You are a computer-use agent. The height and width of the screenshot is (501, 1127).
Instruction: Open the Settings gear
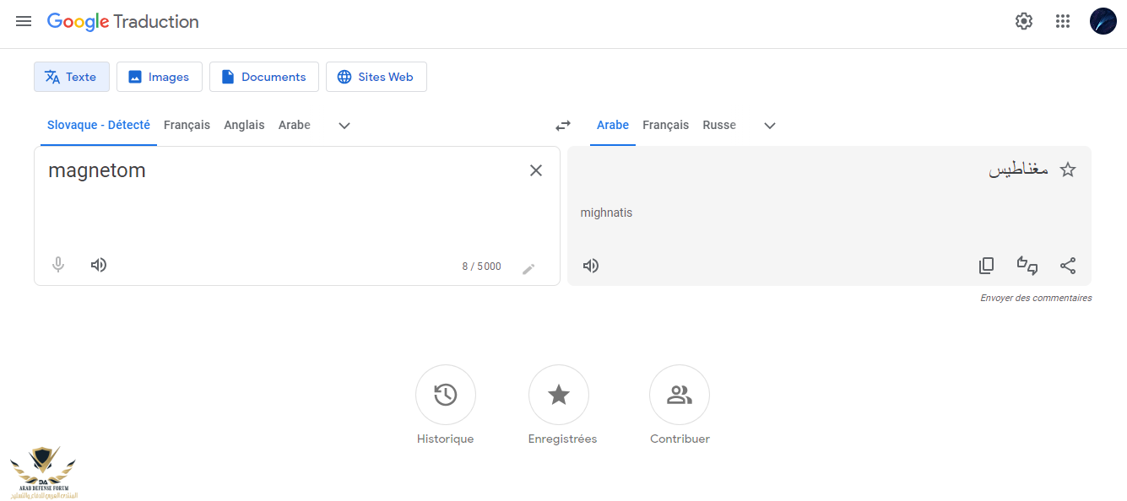pos(1024,21)
